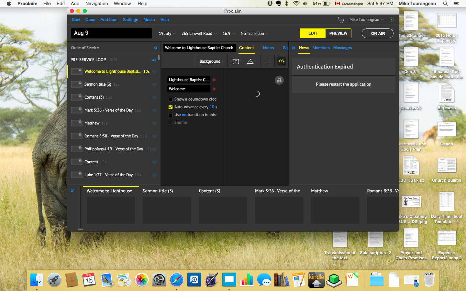Click the yellow EDIT button
This screenshot has width=466, height=291.
pos(313,33)
